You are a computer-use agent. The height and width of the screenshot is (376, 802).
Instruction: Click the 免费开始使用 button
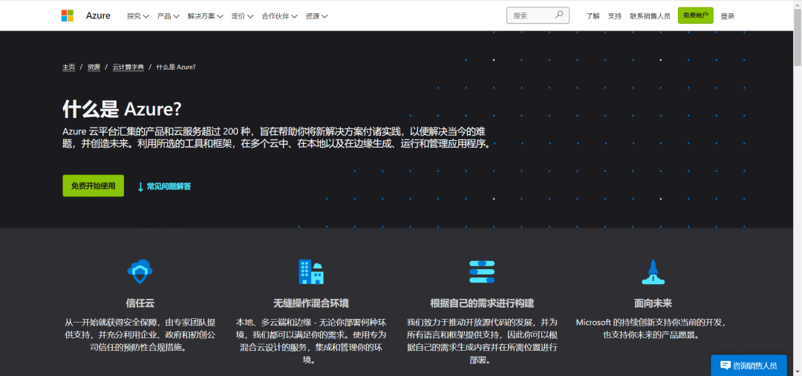(93, 185)
